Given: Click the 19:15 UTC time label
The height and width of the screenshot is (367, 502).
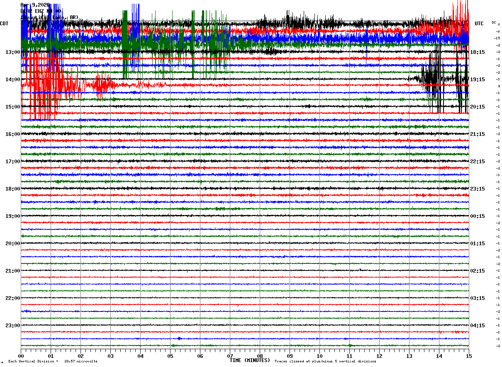Looking at the screenshot, I should pos(478,80).
